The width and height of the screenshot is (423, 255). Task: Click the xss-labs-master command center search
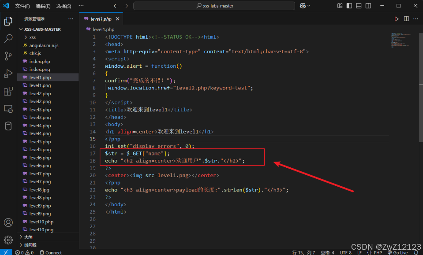pyautogui.click(x=214, y=6)
